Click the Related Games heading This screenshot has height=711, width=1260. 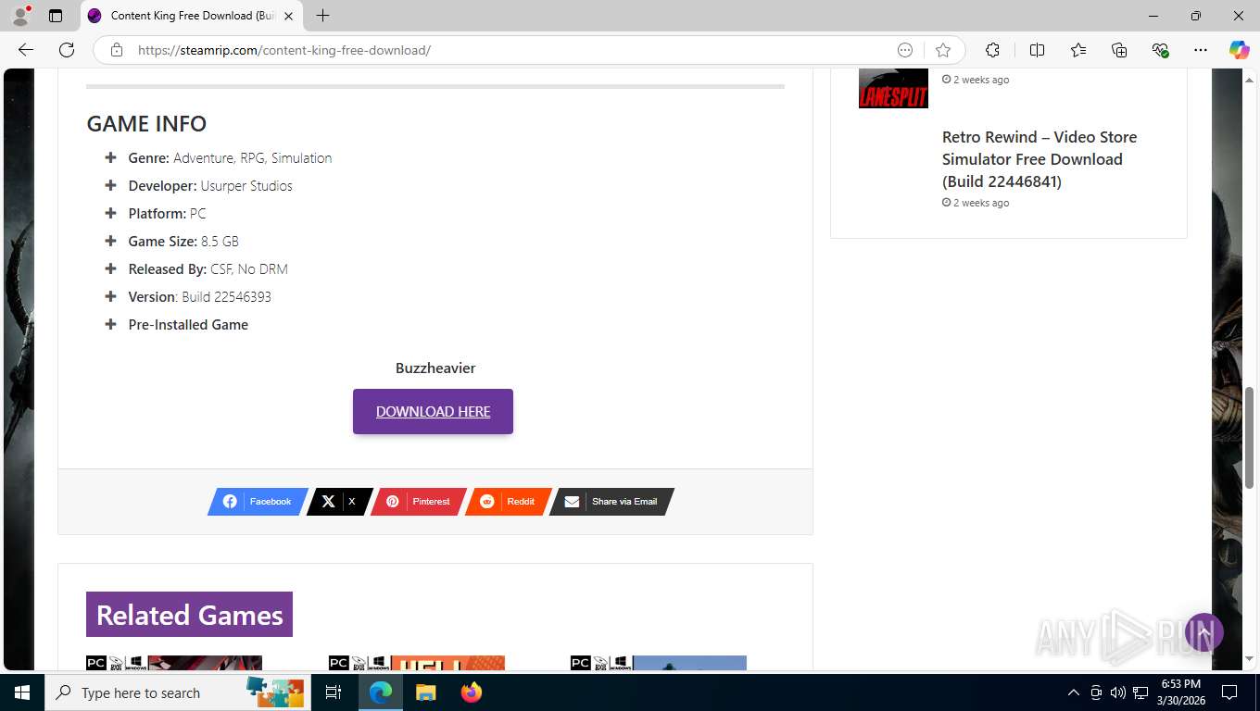click(x=189, y=615)
